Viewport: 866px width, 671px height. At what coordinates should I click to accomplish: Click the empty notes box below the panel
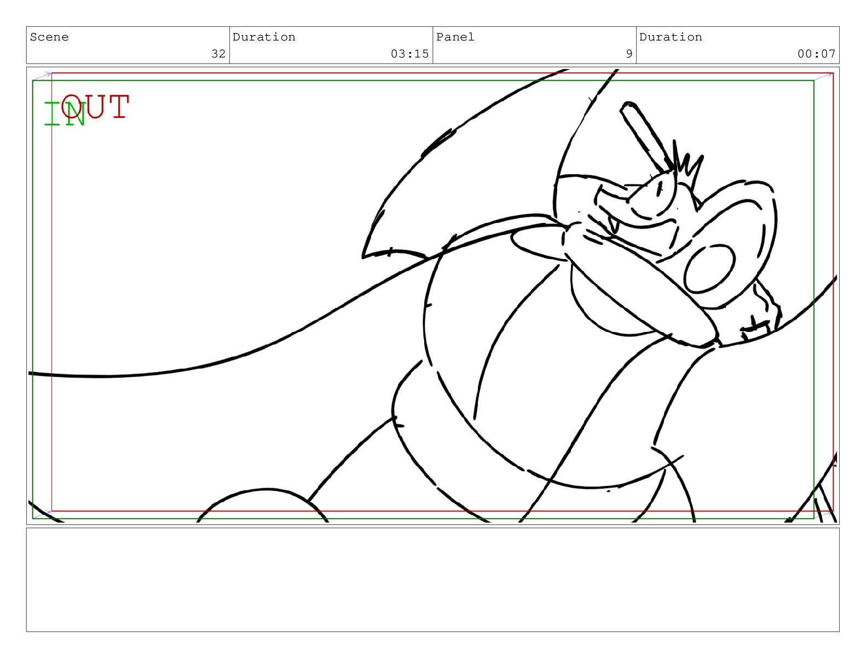(x=432, y=580)
